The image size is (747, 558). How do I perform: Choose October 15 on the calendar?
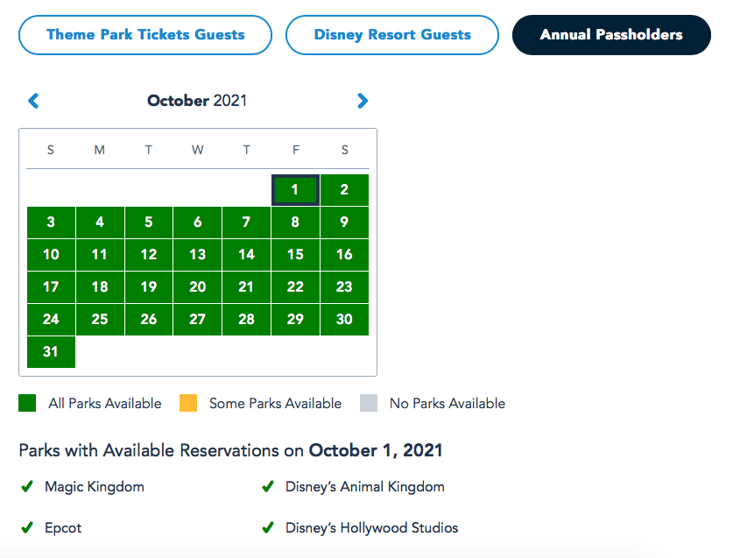[295, 254]
